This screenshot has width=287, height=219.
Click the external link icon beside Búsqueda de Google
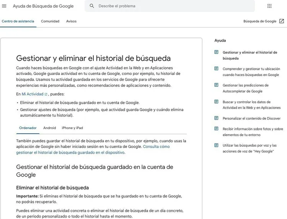tap(282, 21)
